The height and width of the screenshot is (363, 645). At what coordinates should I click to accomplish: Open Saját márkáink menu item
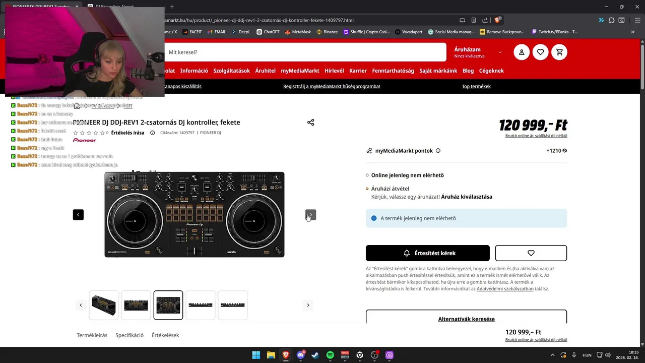[x=438, y=71]
